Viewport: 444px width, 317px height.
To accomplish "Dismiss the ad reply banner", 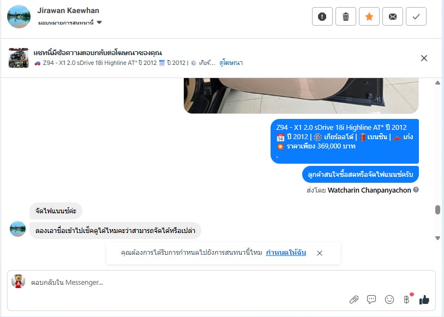I will (424, 58).
